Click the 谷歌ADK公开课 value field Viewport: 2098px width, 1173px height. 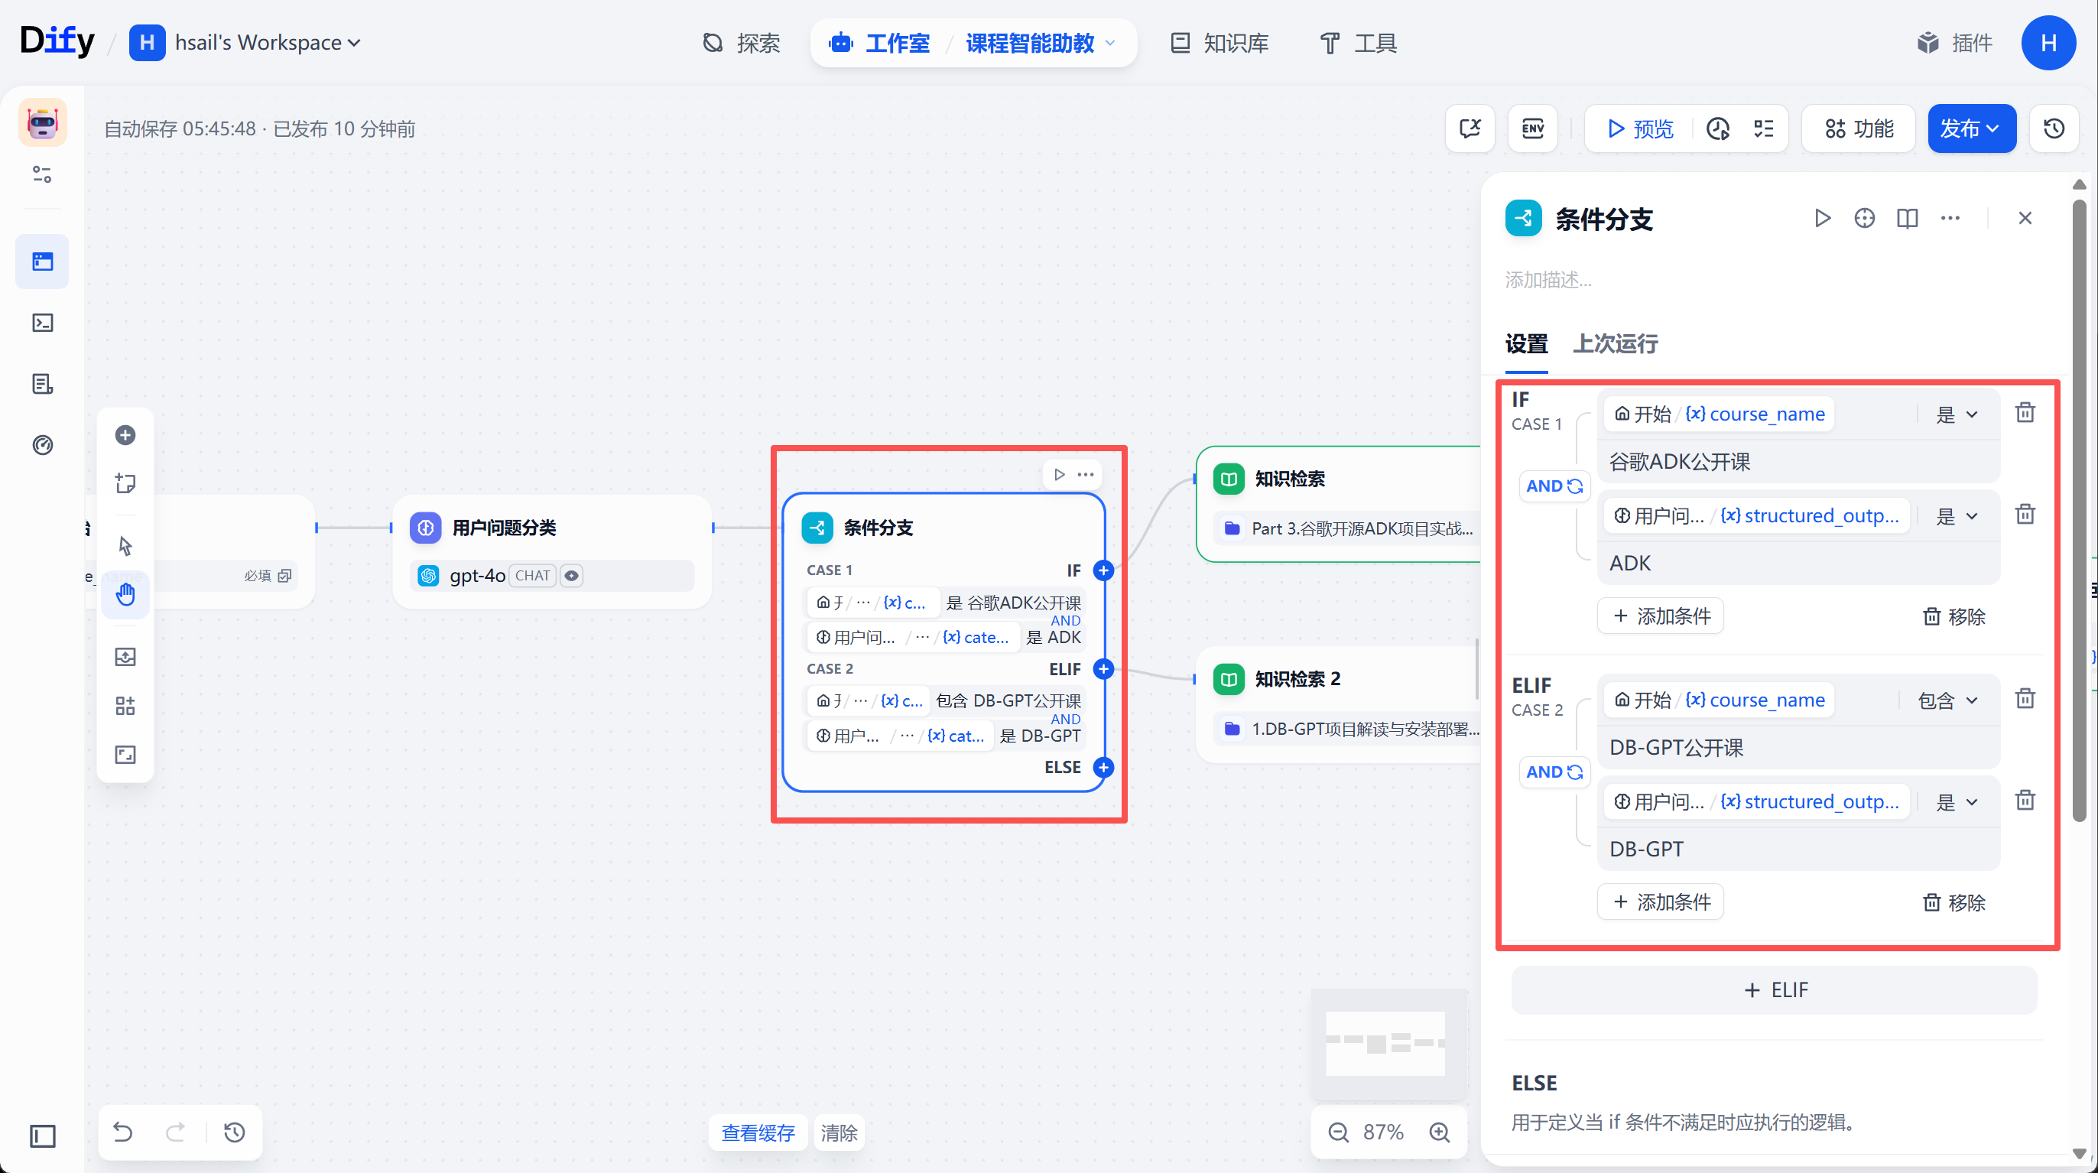pos(1800,462)
